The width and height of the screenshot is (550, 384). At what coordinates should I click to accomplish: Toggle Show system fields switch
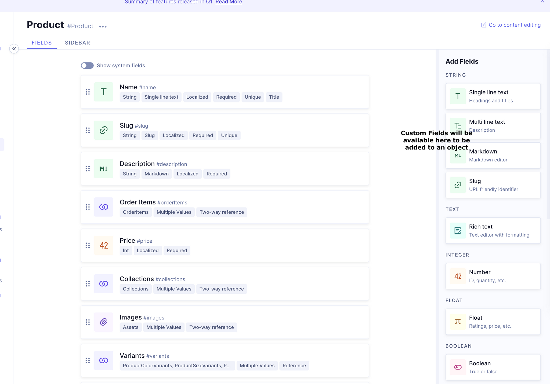[x=87, y=65]
